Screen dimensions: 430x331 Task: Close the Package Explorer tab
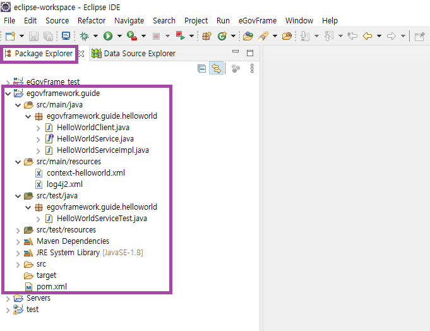click(81, 54)
